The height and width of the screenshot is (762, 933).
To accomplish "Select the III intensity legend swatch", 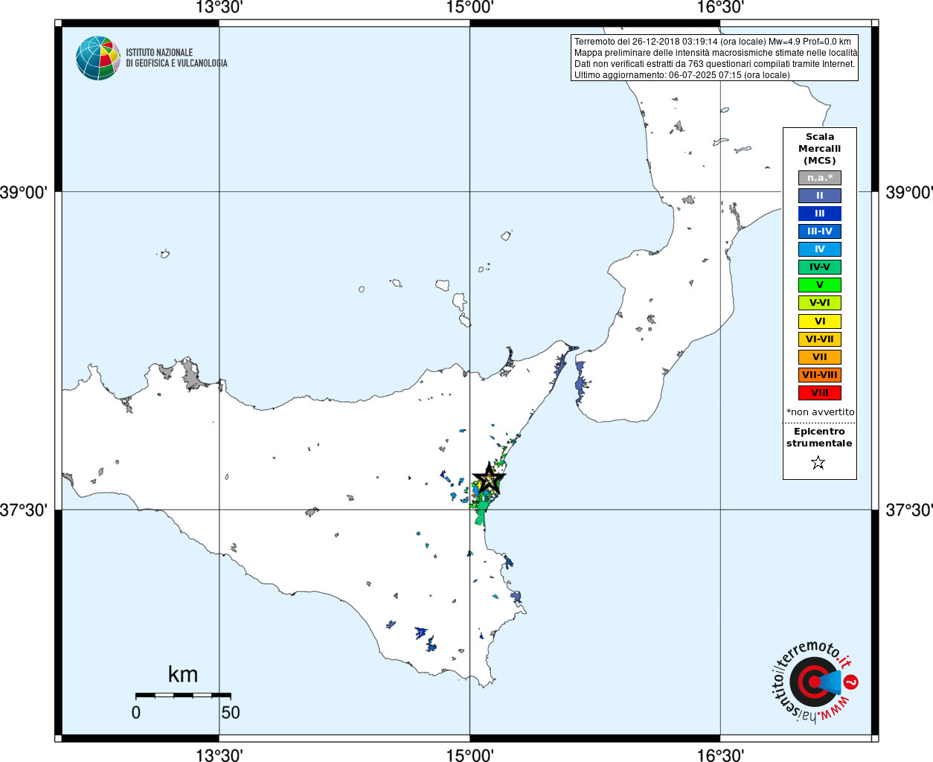I will [820, 214].
